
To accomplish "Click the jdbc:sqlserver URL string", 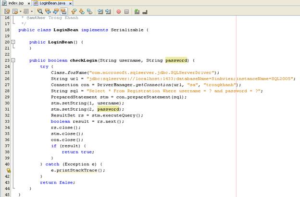I will point(190,79).
